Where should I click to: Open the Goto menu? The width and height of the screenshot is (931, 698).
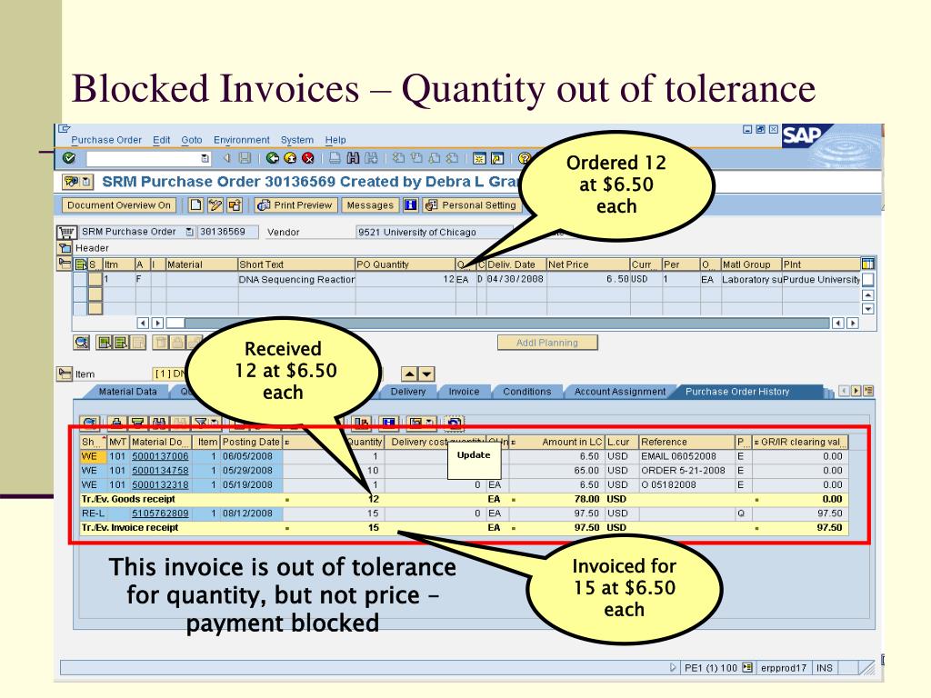pos(192,140)
